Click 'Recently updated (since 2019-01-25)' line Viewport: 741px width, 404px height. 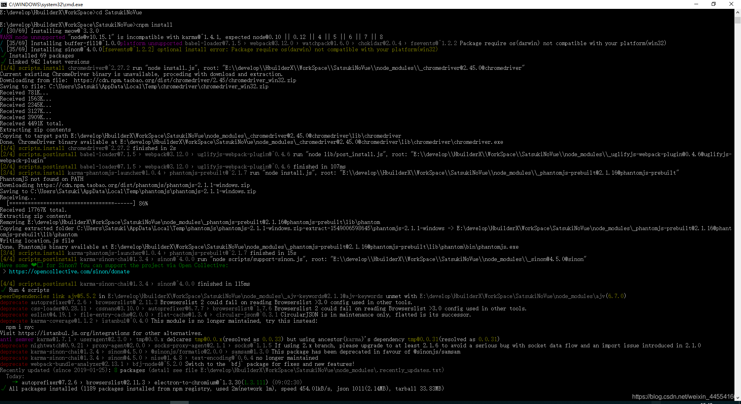point(222,370)
